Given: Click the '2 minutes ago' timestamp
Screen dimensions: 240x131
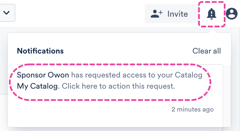Looking at the screenshot, I should pos(193,109).
